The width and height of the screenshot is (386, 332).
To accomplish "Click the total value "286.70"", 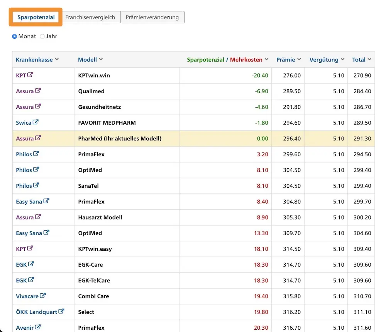I will pyautogui.click(x=362, y=107).
